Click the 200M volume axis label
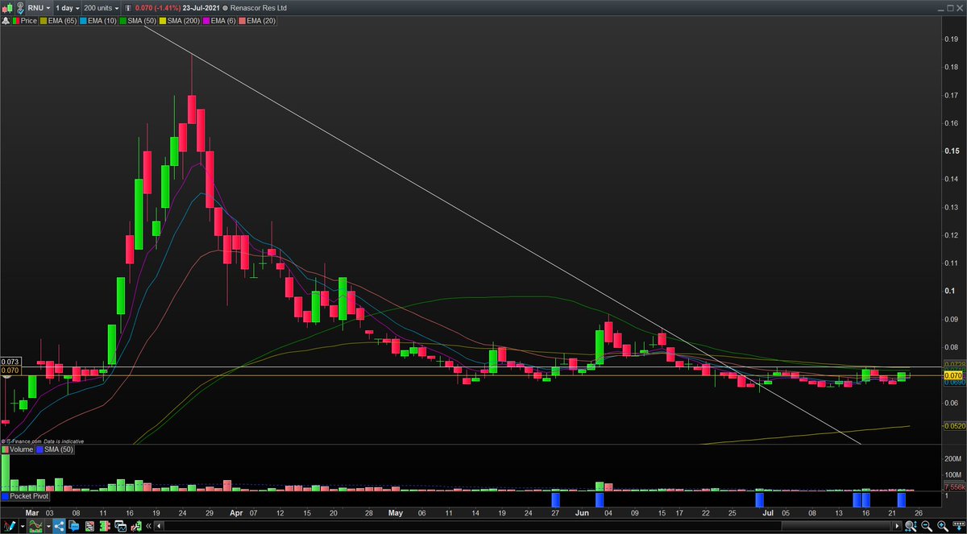 (952, 458)
